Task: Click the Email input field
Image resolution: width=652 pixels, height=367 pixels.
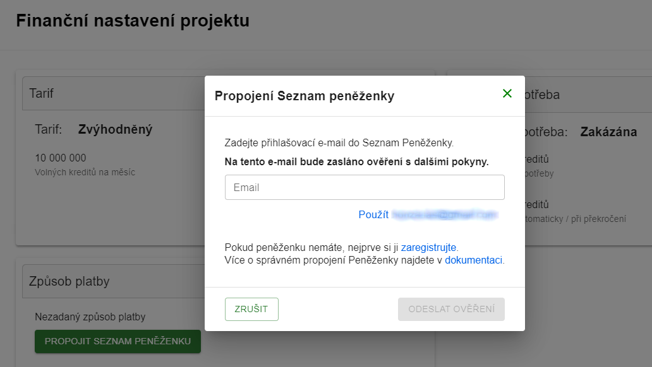Action: pos(365,187)
